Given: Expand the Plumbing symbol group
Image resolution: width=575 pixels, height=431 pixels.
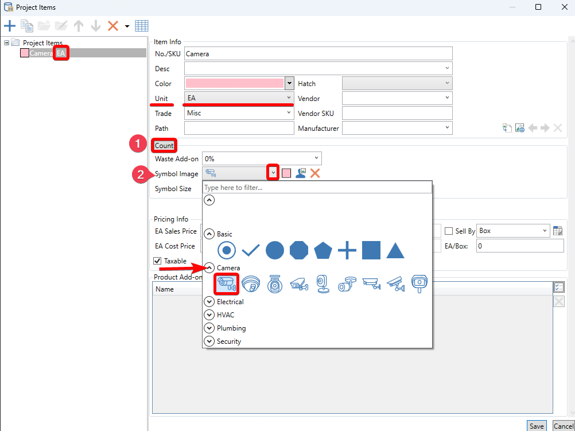Looking at the screenshot, I should (x=209, y=328).
